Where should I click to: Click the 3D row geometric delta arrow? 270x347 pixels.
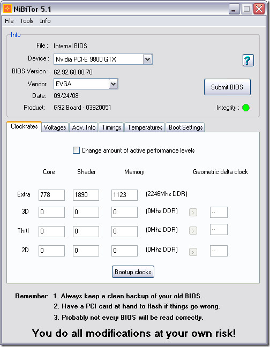(x=193, y=213)
